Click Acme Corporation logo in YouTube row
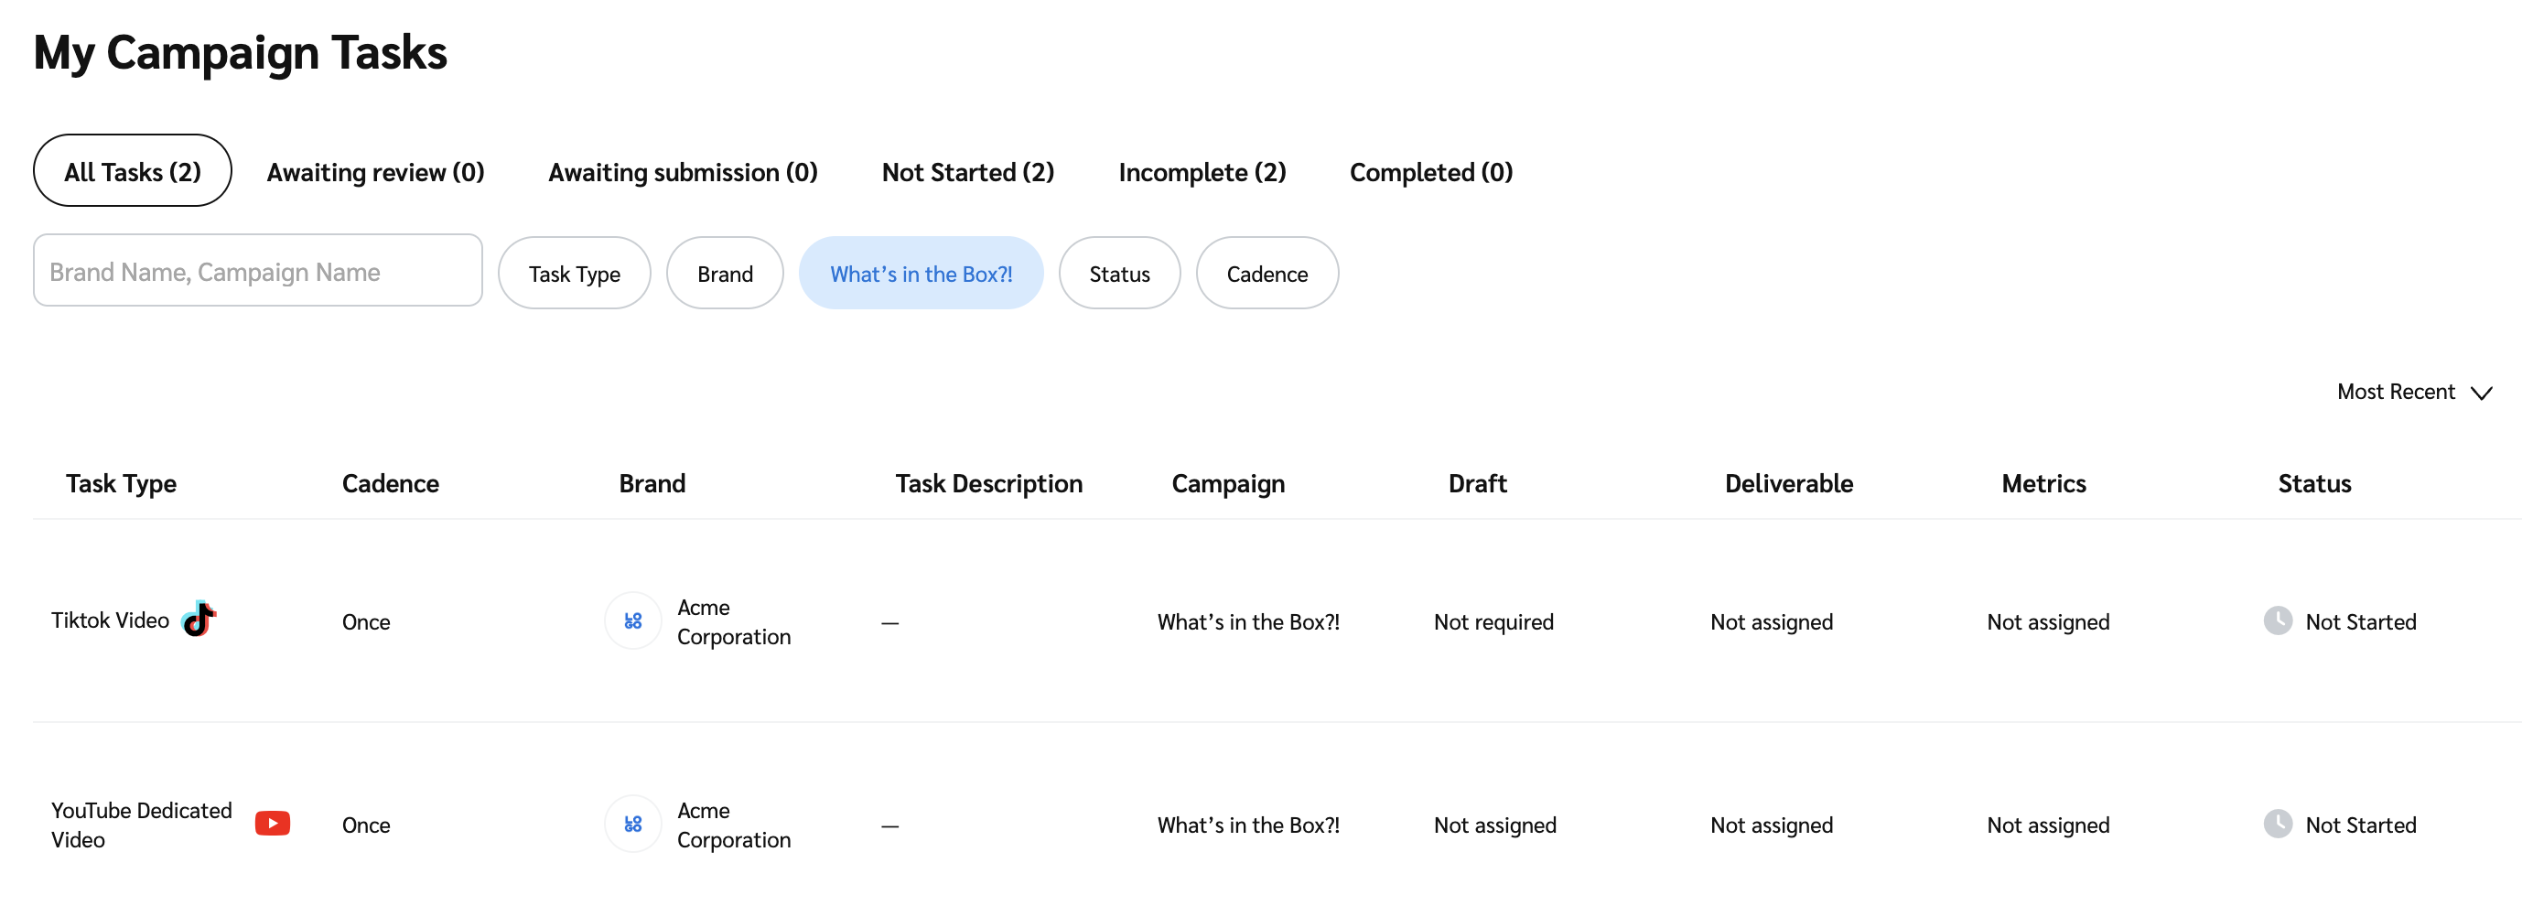Screen dimensions: 2533x906 click(x=633, y=825)
